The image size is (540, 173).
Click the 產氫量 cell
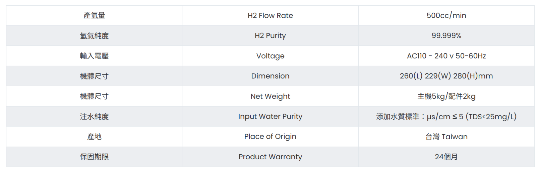pos(94,16)
